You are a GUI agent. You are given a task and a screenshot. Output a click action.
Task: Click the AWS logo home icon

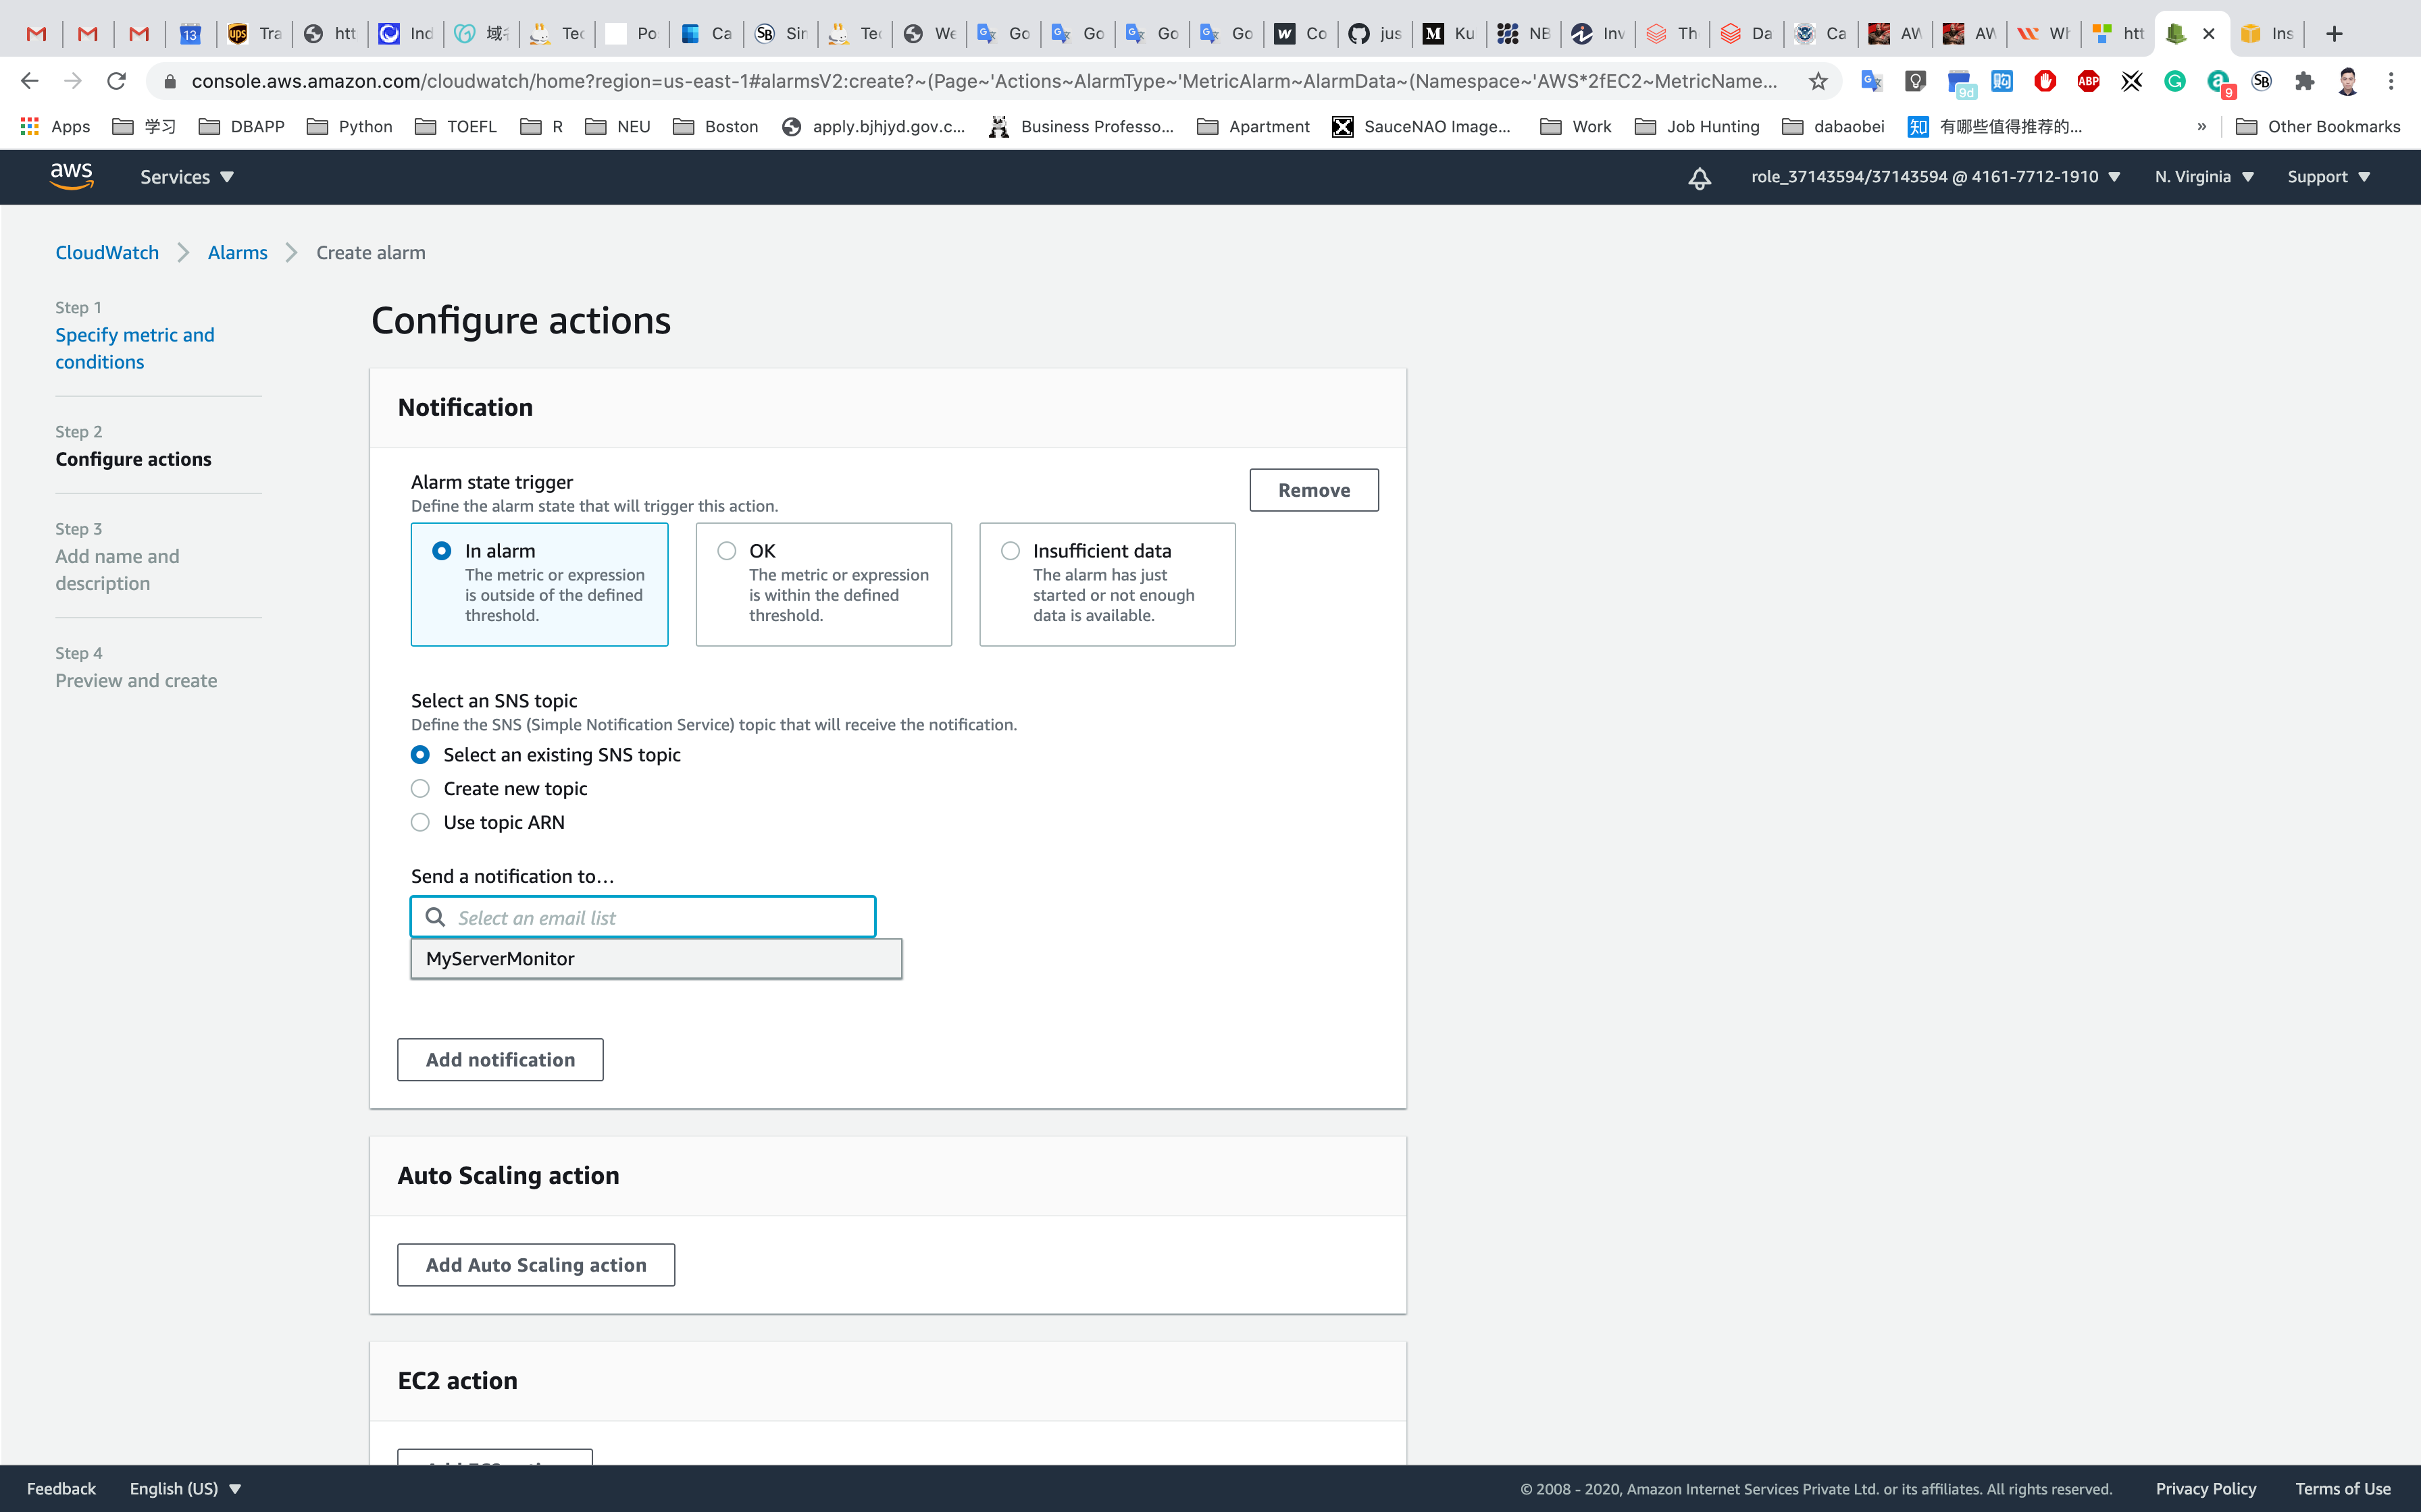[x=72, y=176]
